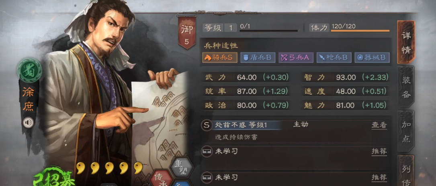Select the 弓兵A troop type
This screenshot has height=186, width=436.
tap(296, 57)
